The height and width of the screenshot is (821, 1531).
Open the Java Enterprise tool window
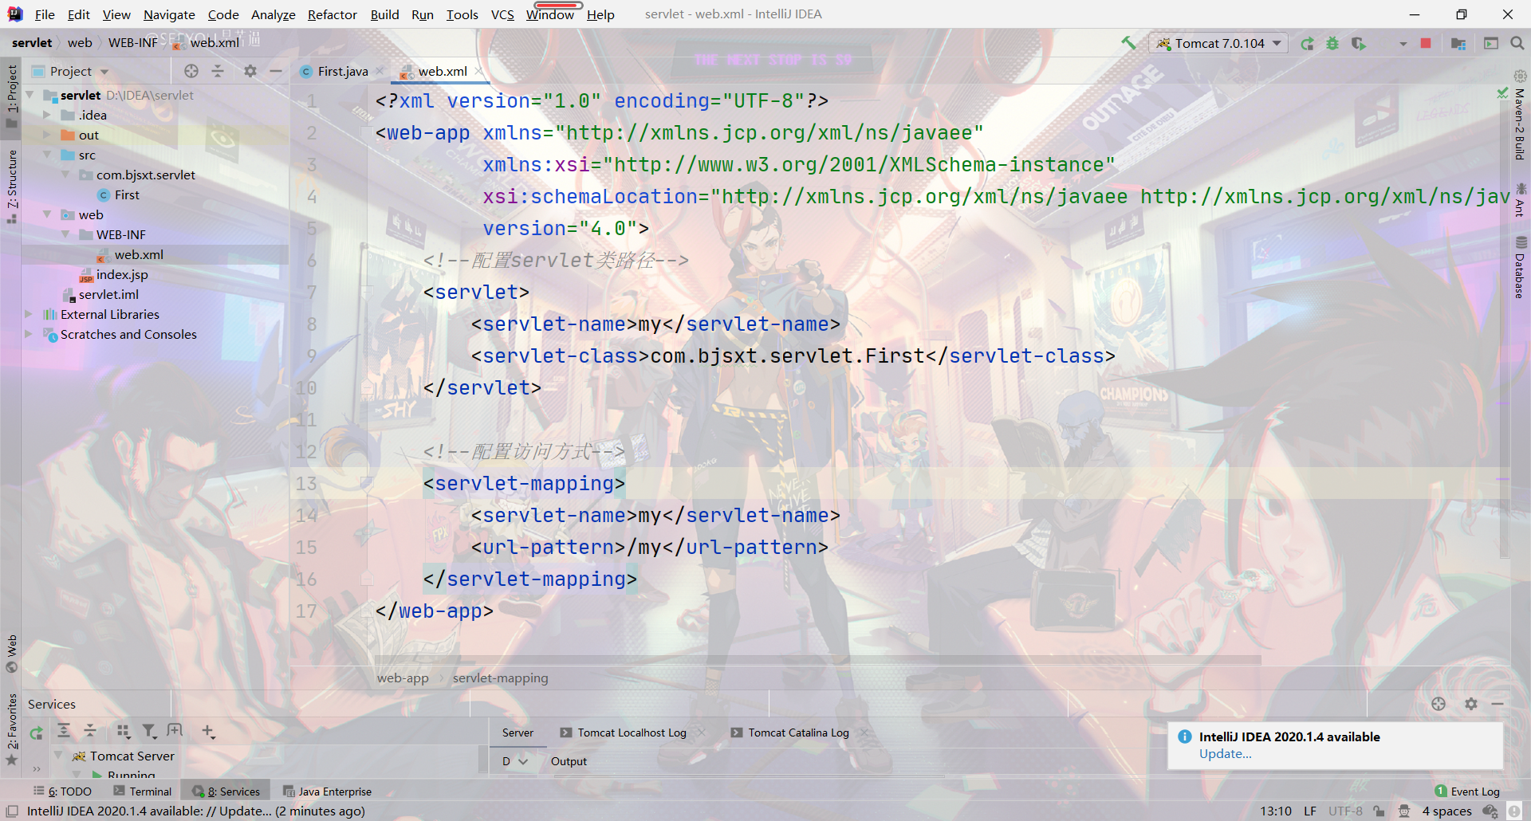pyautogui.click(x=328, y=792)
